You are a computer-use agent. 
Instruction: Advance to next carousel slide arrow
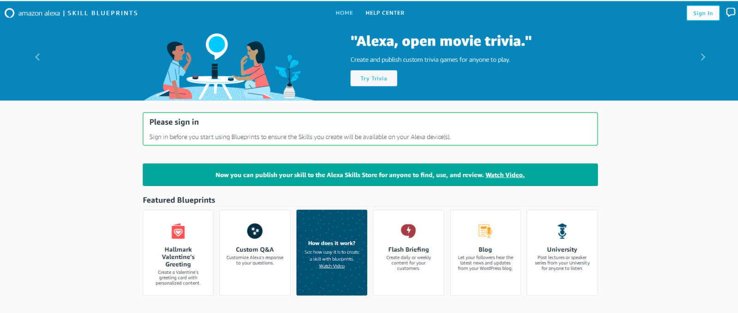point(703,57)
